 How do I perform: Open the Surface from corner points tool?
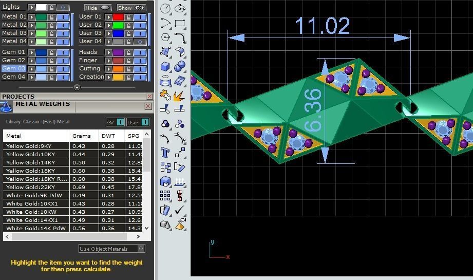point(165,52)
